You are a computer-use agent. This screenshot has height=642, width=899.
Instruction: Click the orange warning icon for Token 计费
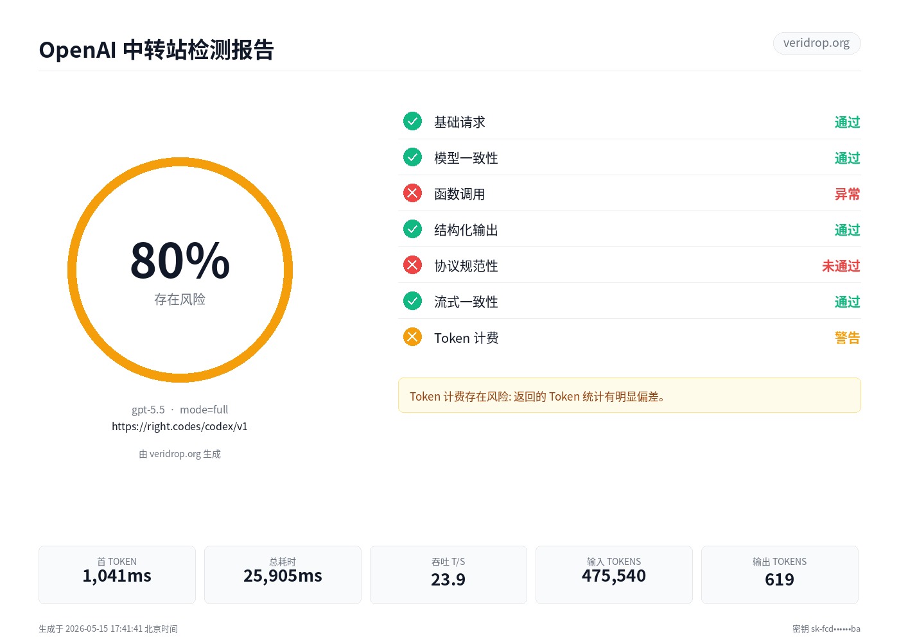[412, 336]
